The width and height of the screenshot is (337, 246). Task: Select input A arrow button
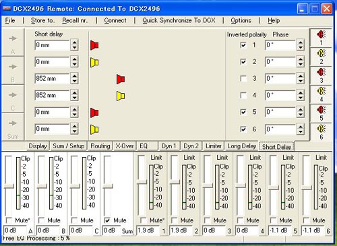coord(13,42)
